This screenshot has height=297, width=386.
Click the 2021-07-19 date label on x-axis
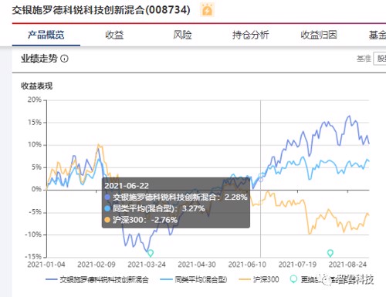[x=297, y=265]
